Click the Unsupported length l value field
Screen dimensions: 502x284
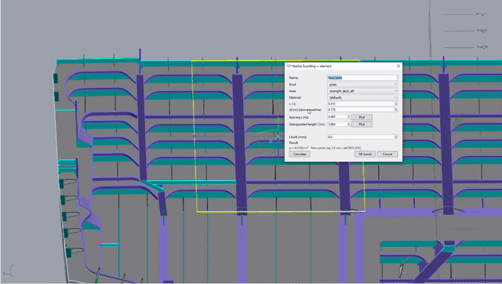337,124
